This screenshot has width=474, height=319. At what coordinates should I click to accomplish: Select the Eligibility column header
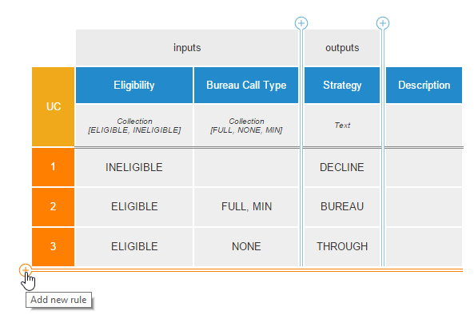tap(134, 86)
